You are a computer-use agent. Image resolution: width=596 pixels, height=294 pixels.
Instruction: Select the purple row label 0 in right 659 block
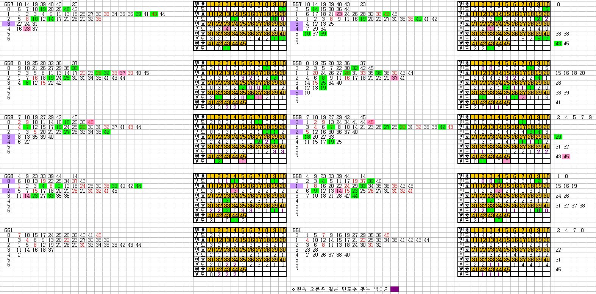[x=297, y=122]
